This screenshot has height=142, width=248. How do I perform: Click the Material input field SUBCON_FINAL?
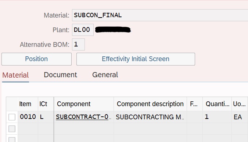pos(160,15)
